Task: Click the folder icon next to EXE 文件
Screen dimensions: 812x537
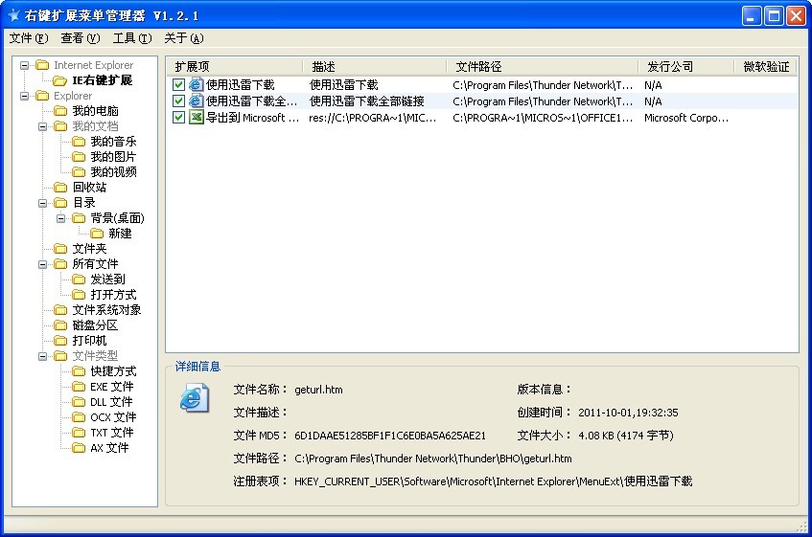Action: (80, 387)
